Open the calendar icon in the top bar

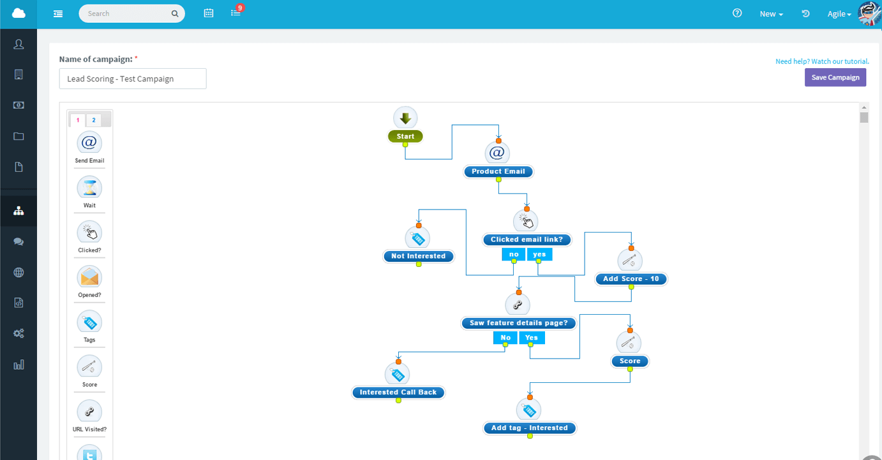tap(208, 13)
